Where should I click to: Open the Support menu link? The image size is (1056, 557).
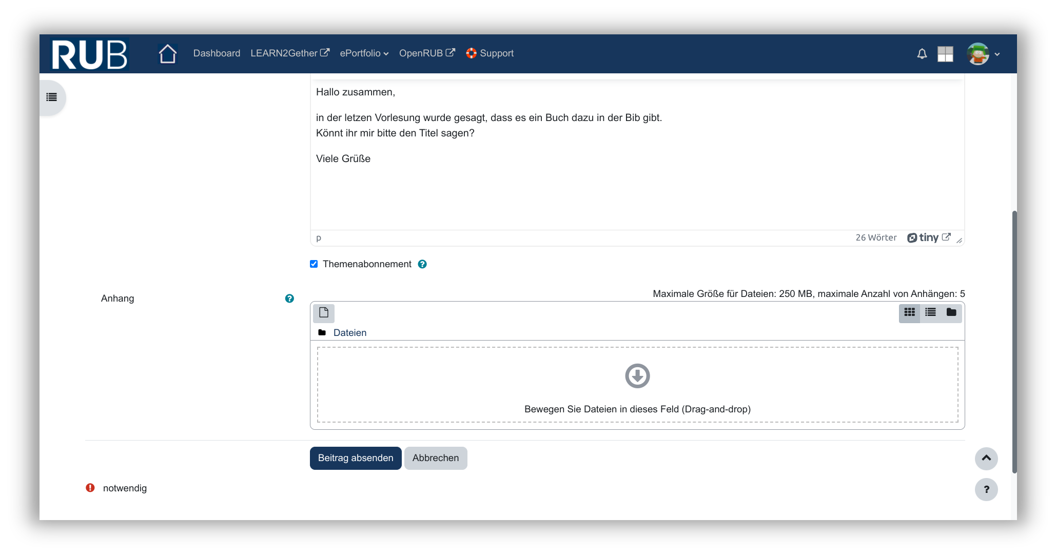tap(490, 53)
